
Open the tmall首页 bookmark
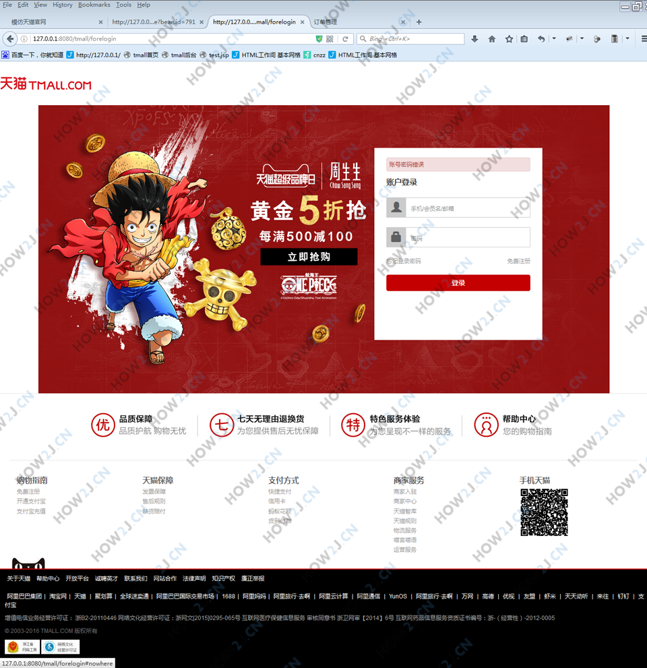tap(141, 55)
